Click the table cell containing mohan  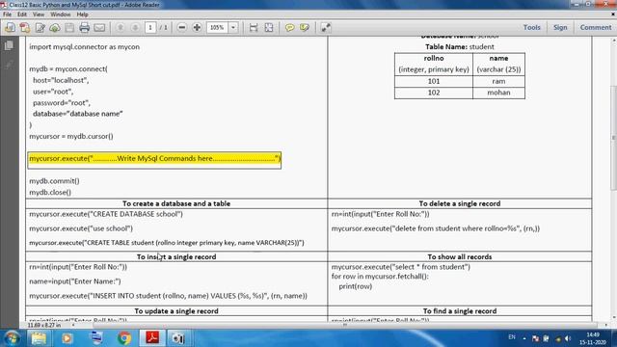click(498, 93)
